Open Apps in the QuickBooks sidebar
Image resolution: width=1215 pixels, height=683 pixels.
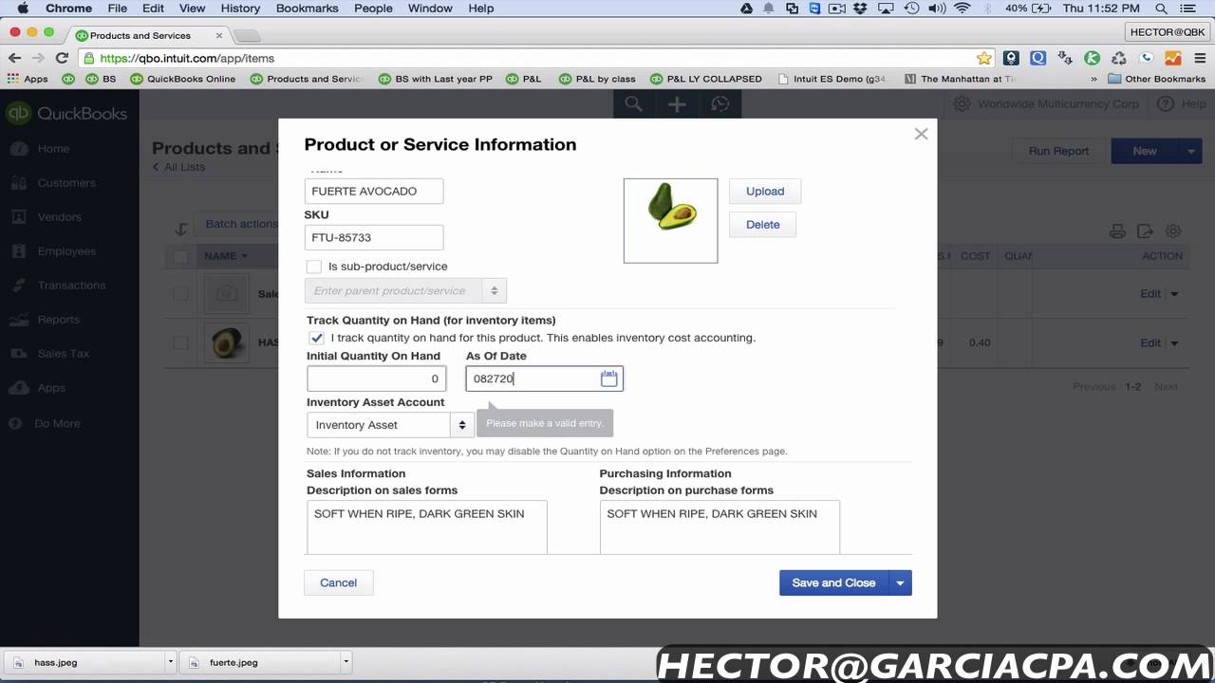coord(51,388)
